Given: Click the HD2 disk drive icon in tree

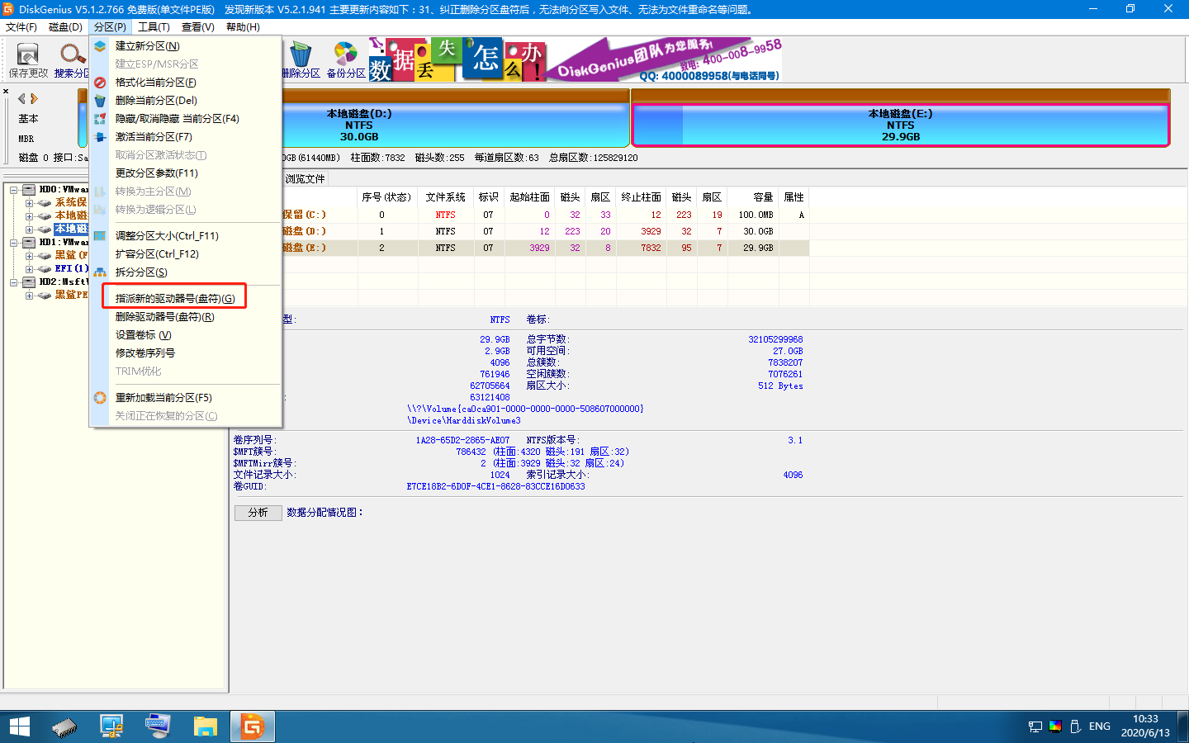Looking at the screenshot, I should tap(29, 282).
